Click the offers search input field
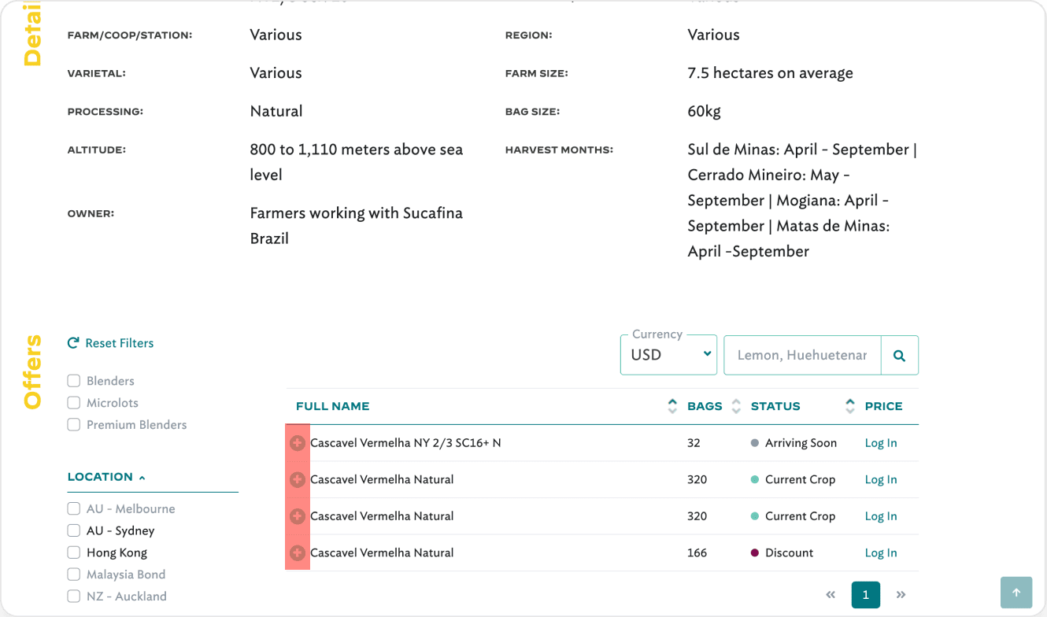The width and height of the screenshot is (1047, 617). [802, 355]
